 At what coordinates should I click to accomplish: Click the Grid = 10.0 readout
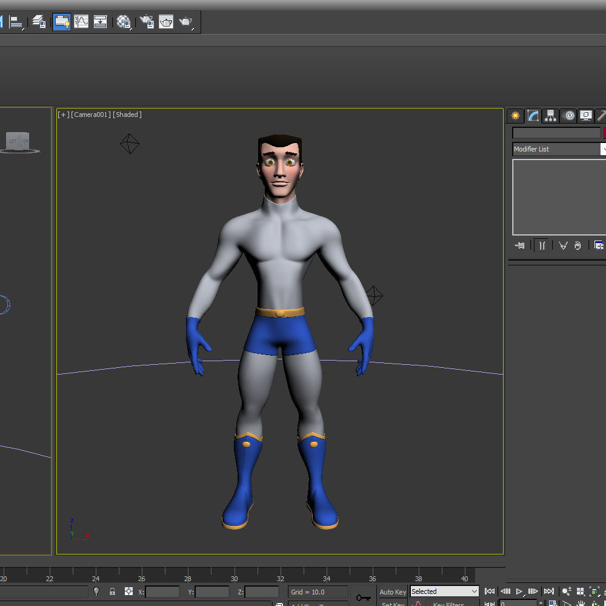coord(318,591)
